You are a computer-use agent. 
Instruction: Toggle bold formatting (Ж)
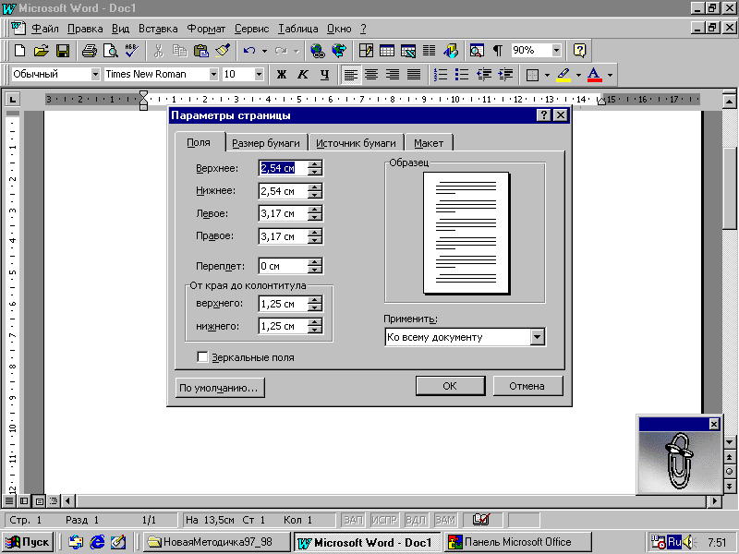[x=282, y=75]
